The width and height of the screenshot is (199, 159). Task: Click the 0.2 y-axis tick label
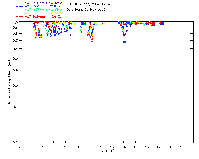(x=15, y=107)
